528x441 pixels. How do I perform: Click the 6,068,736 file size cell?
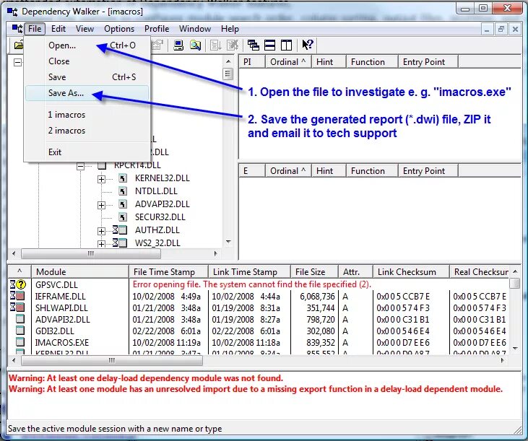(x=317, y=297)
